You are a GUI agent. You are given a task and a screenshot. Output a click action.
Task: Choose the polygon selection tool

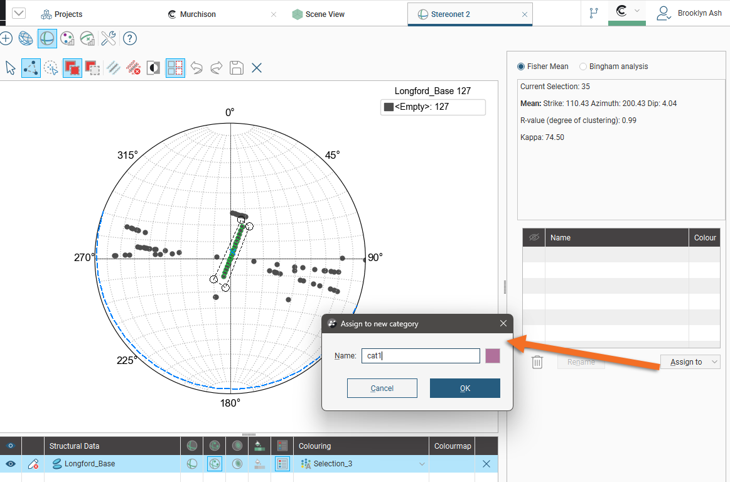(31, 68)
